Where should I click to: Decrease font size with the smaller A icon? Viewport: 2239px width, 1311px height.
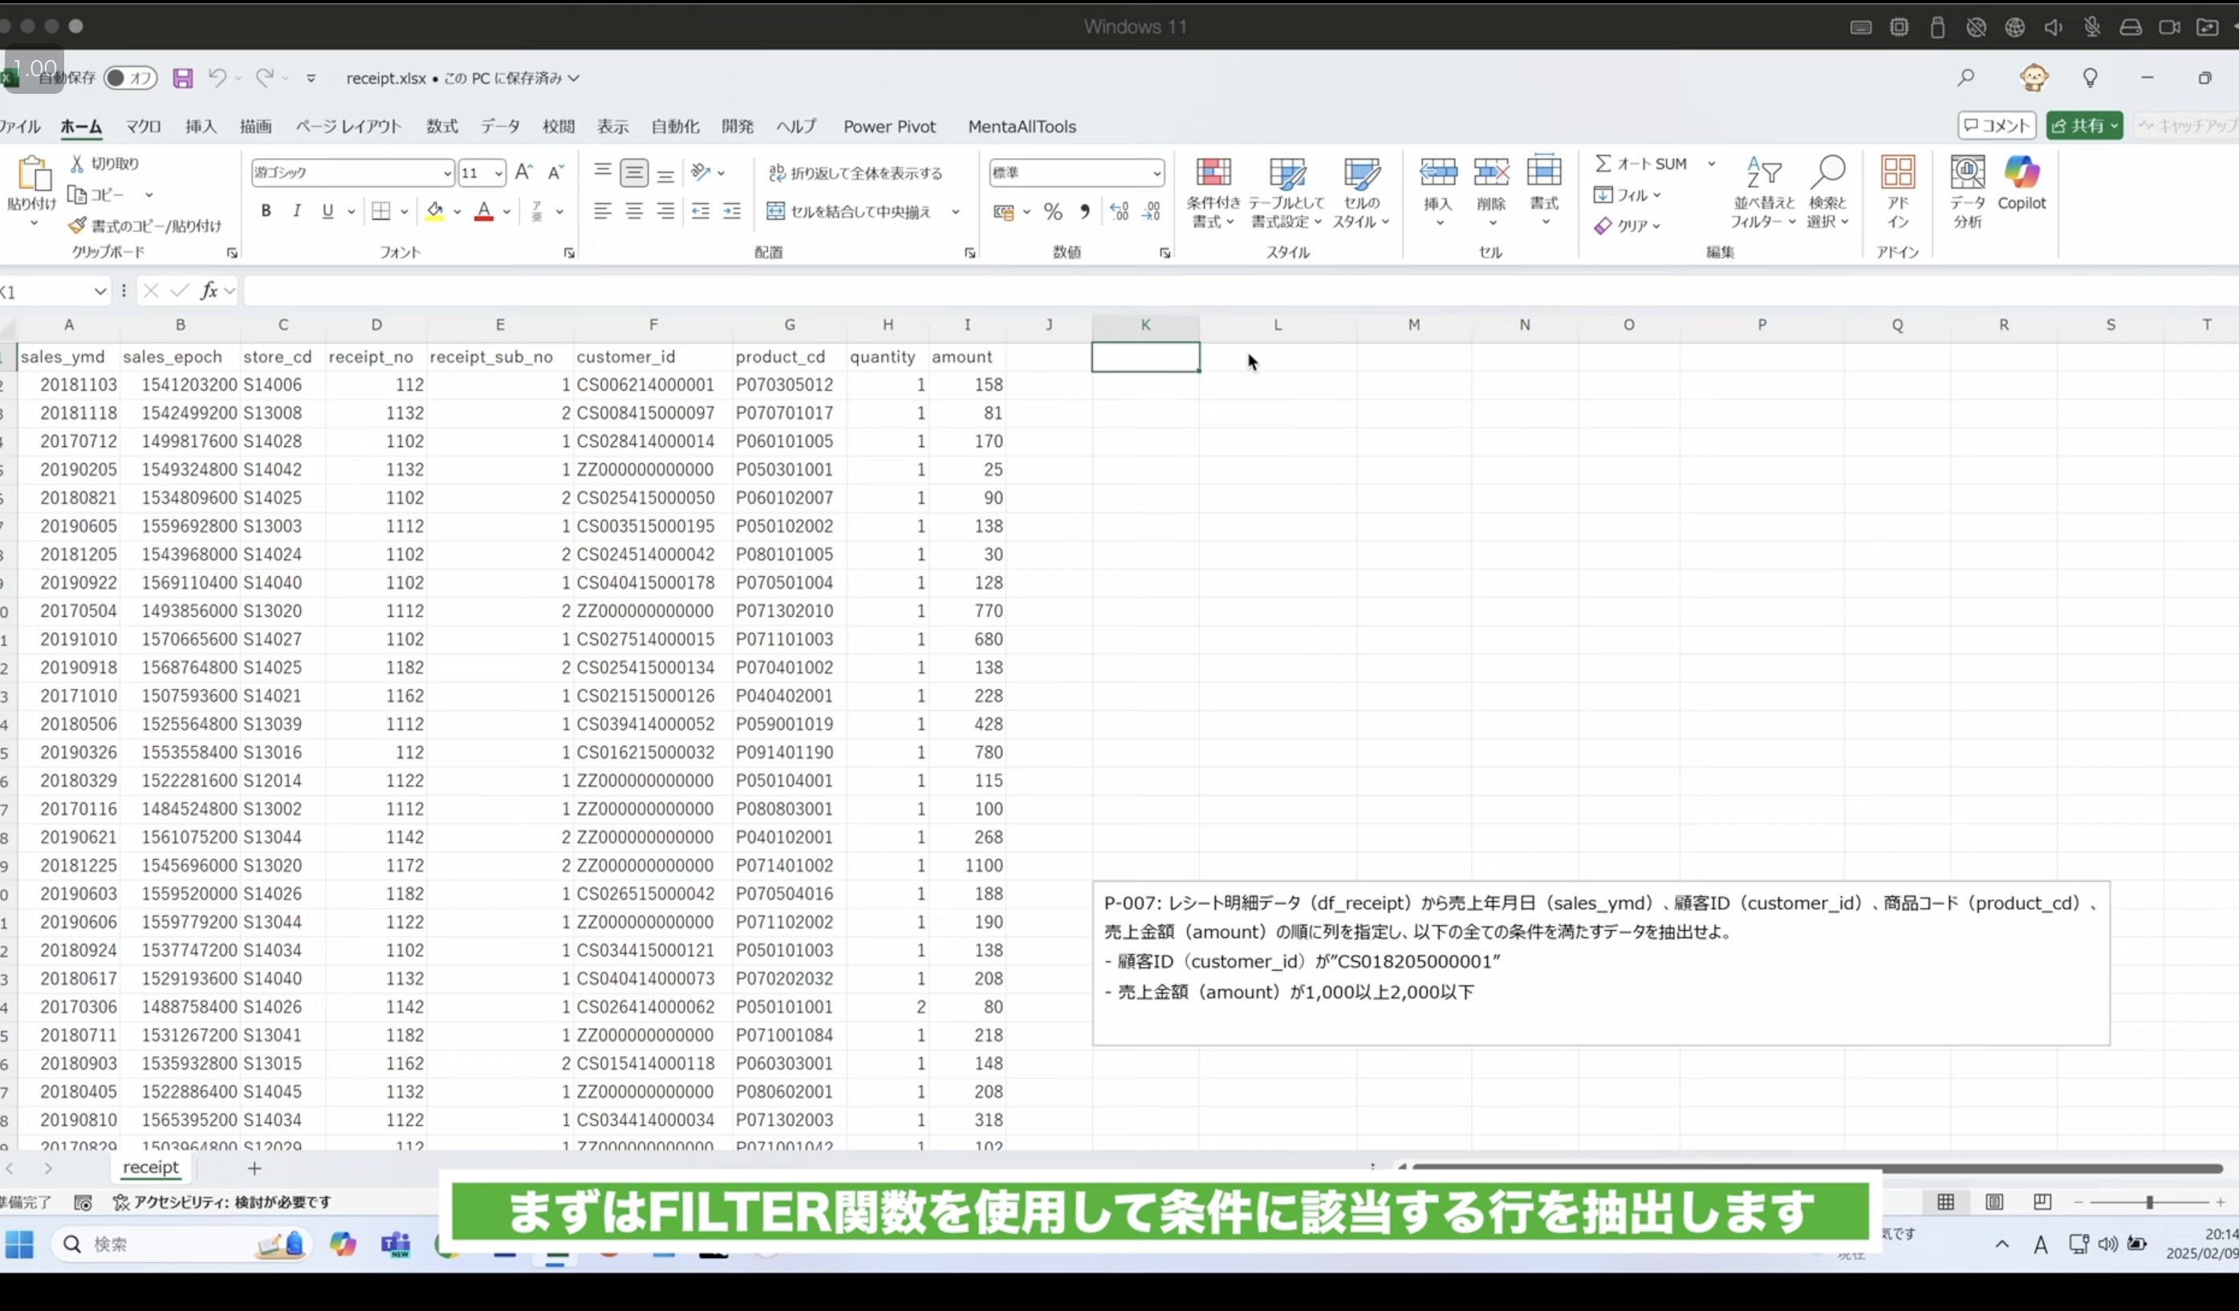(x=556, y=172)
